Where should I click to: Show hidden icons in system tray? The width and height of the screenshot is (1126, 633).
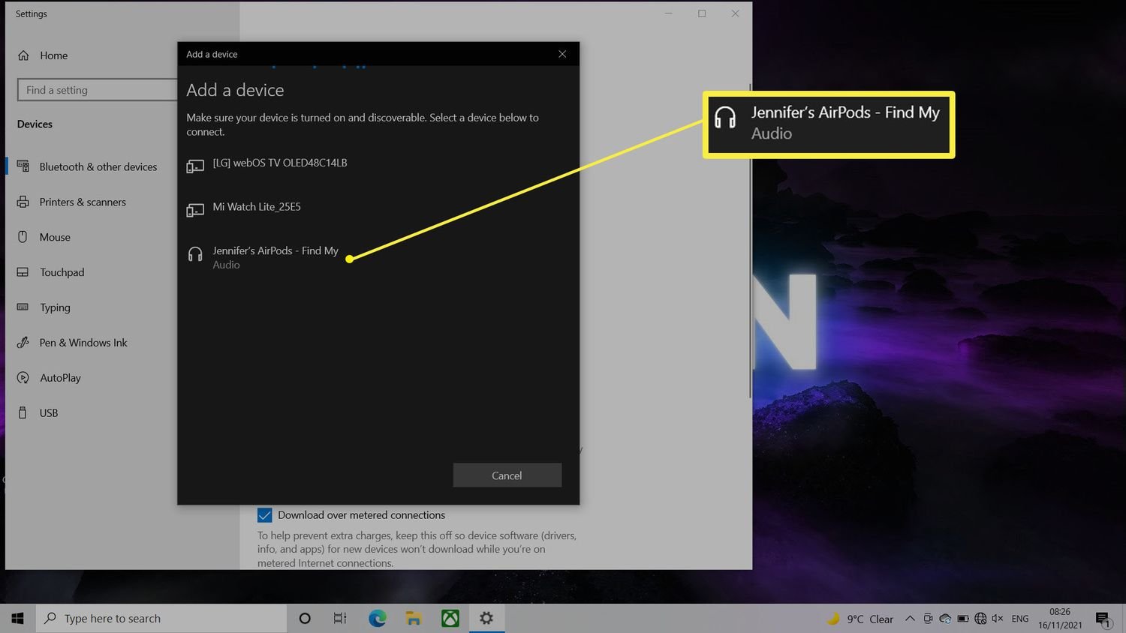(910, 619)
